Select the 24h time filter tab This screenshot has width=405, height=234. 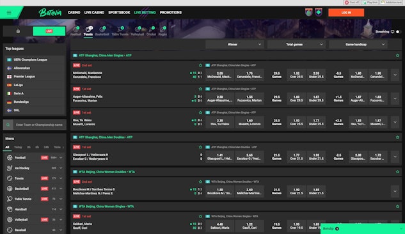point(46,147)
